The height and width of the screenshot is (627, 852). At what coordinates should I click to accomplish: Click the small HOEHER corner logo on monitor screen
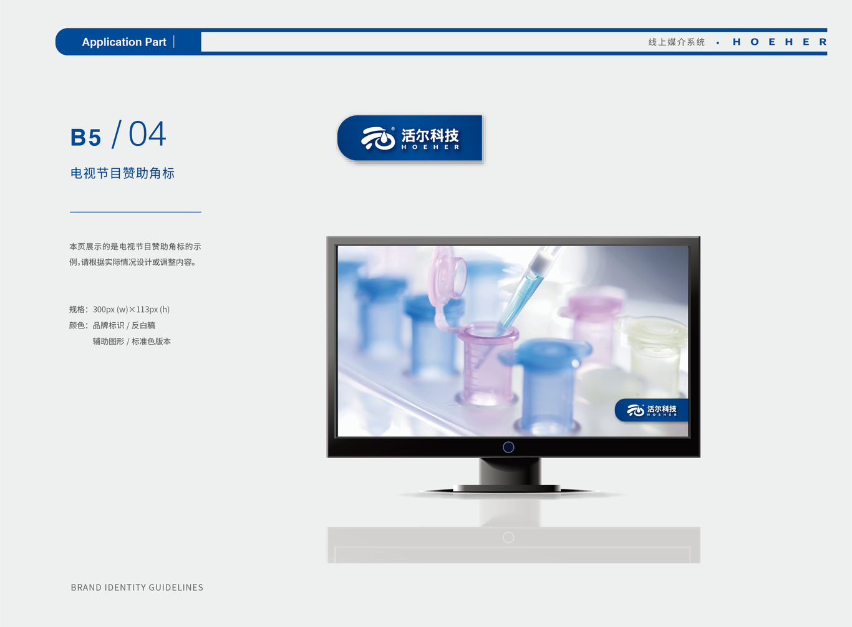tap(652, 410)
